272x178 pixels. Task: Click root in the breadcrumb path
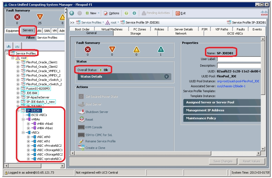click(x=114, y=22)
